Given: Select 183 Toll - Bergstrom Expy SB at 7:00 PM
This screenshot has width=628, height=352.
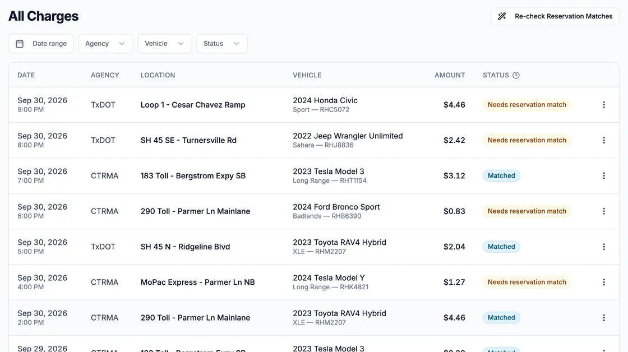Looking at the screenshot, I should pyautogui.click(x=193, y=176).
